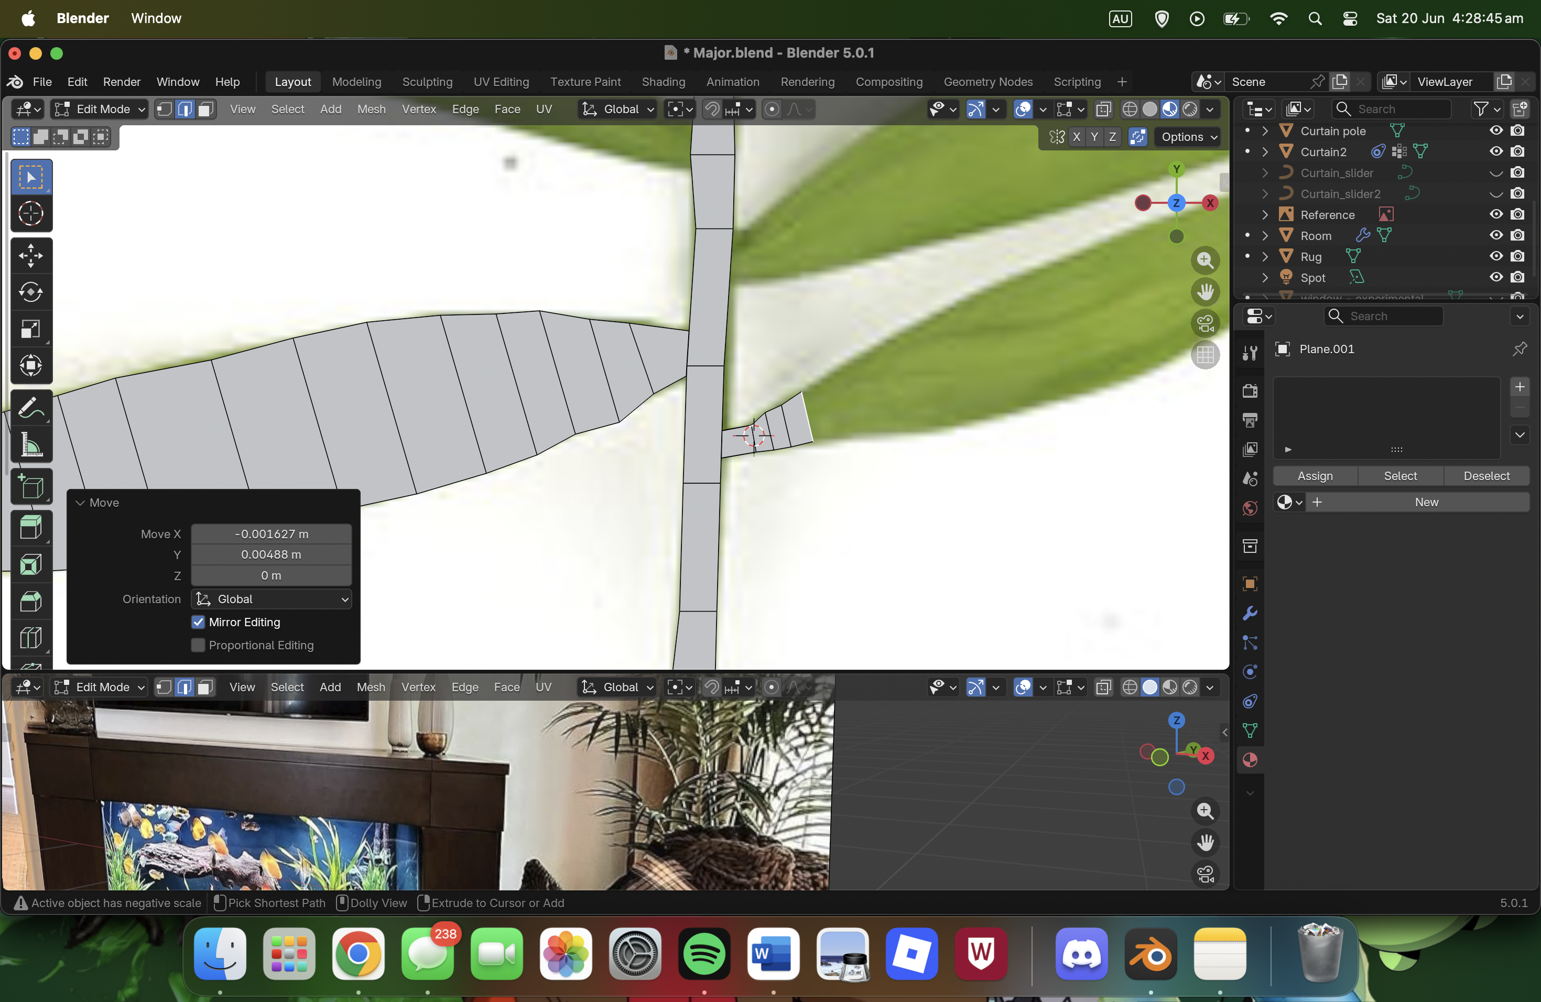Open Discord from the Dock

1081,954
